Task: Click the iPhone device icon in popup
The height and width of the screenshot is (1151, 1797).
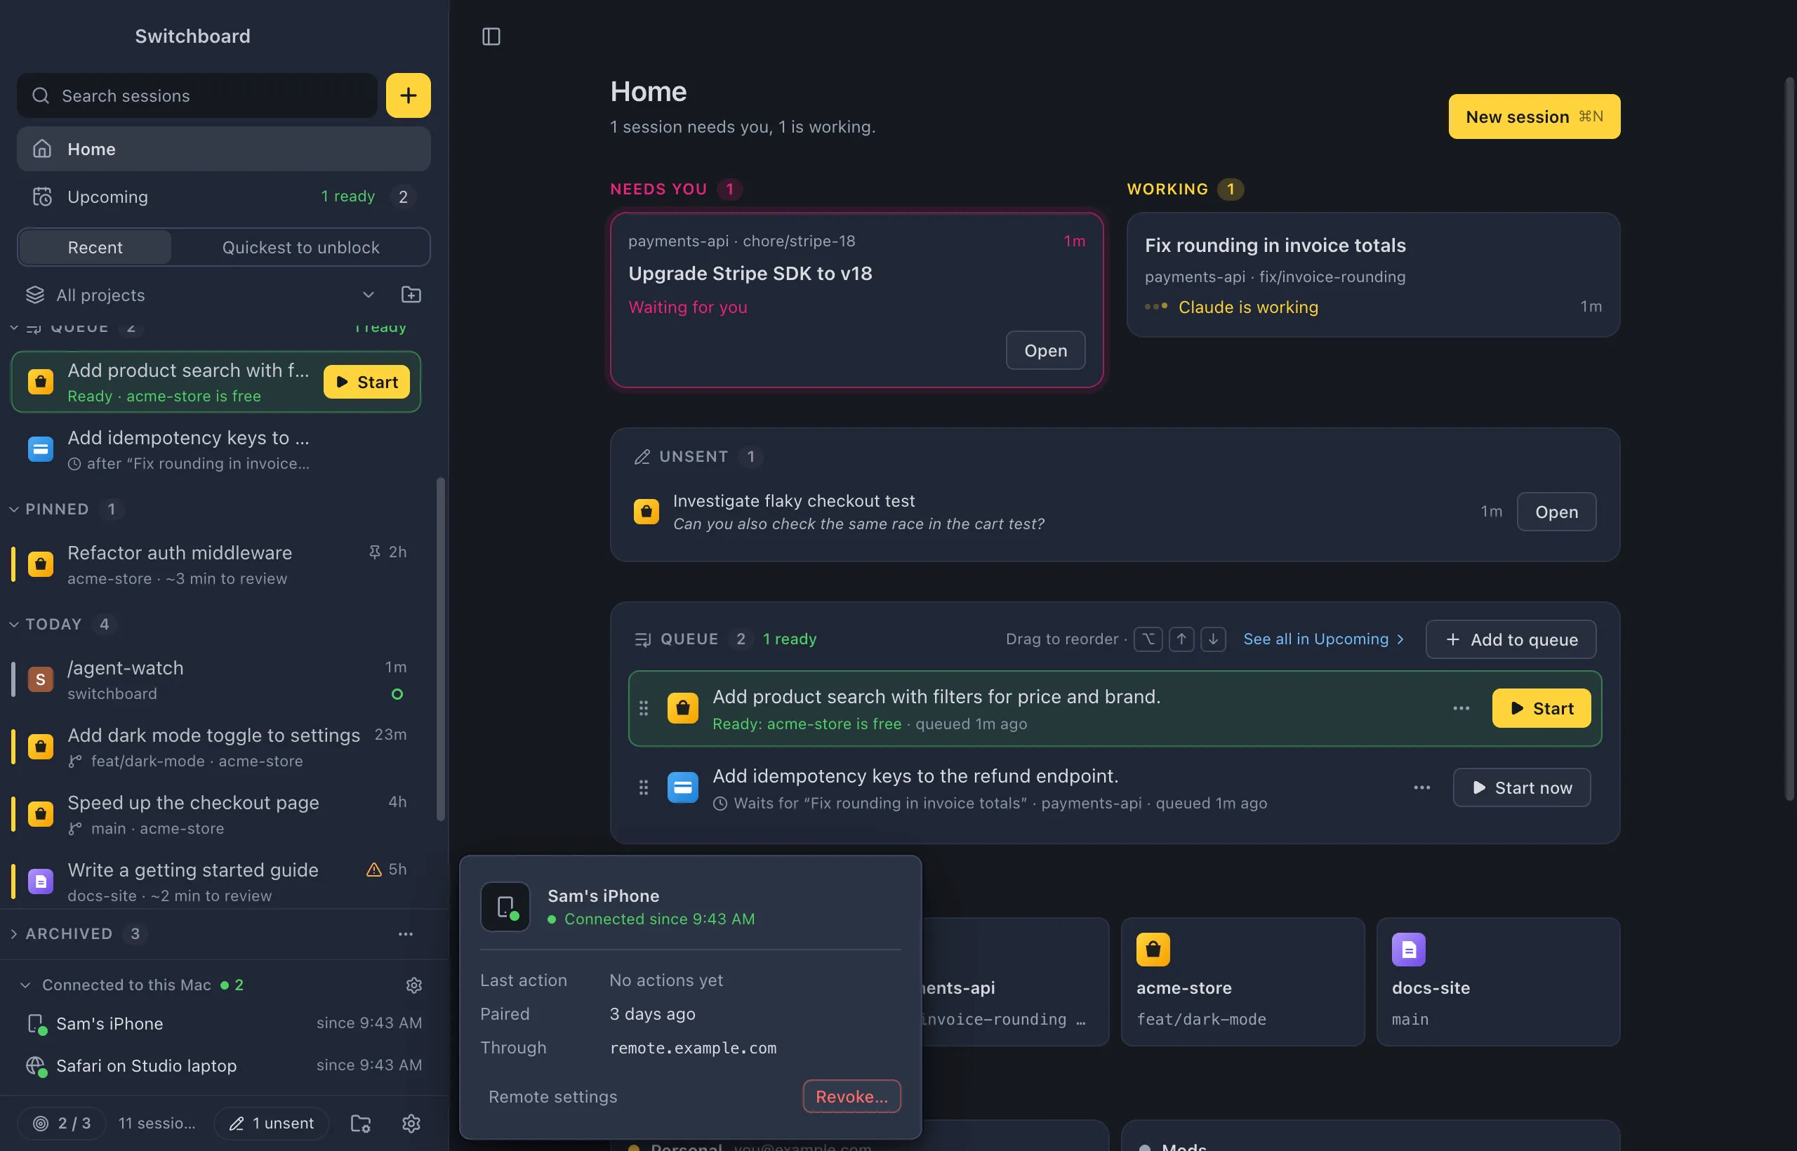Action: point(505,907)
